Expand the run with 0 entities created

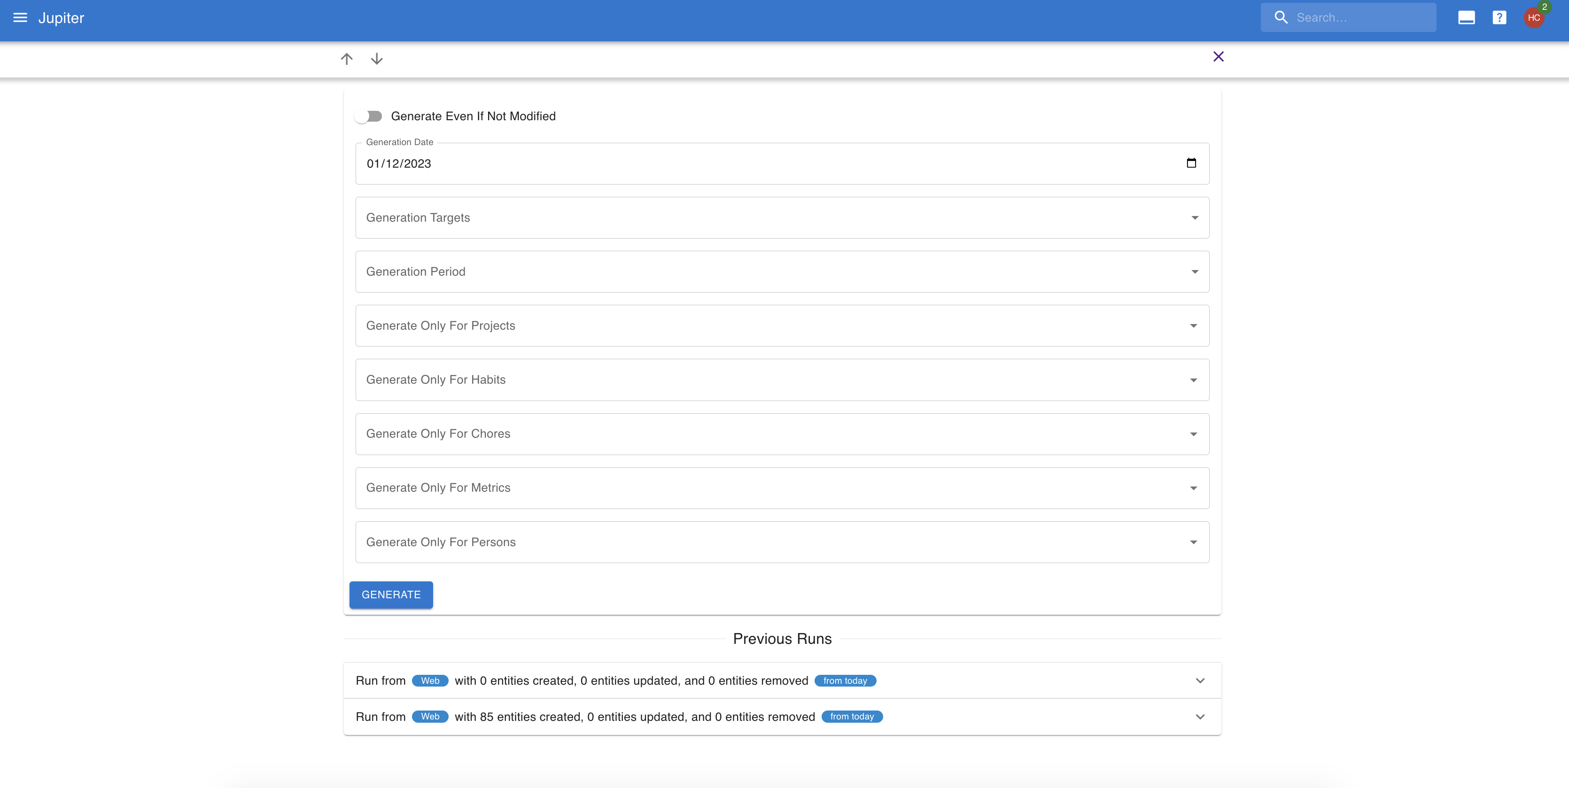click(x=1200, y=681)
